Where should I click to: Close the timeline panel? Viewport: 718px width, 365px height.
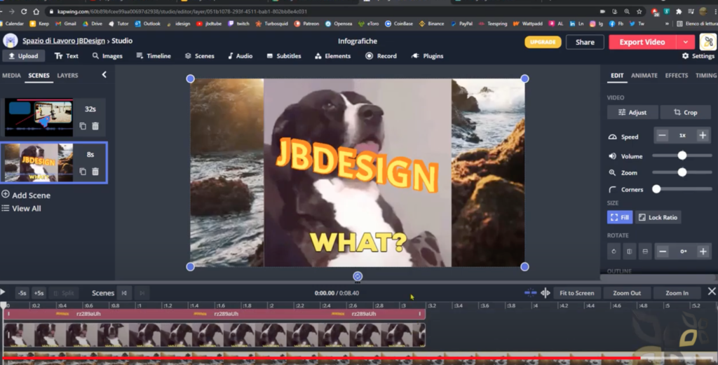click(711, 292)
